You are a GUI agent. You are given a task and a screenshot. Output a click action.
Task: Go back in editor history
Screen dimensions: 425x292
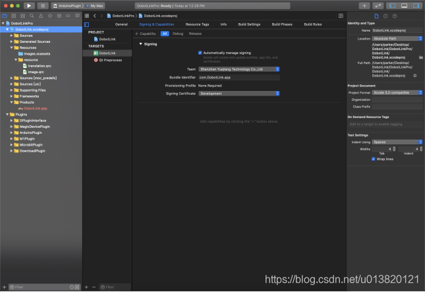[95, 16]
